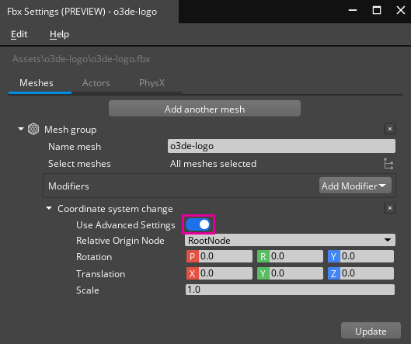Click the All meshes selected text
This screenshot has width=411, height=344.
213,164
